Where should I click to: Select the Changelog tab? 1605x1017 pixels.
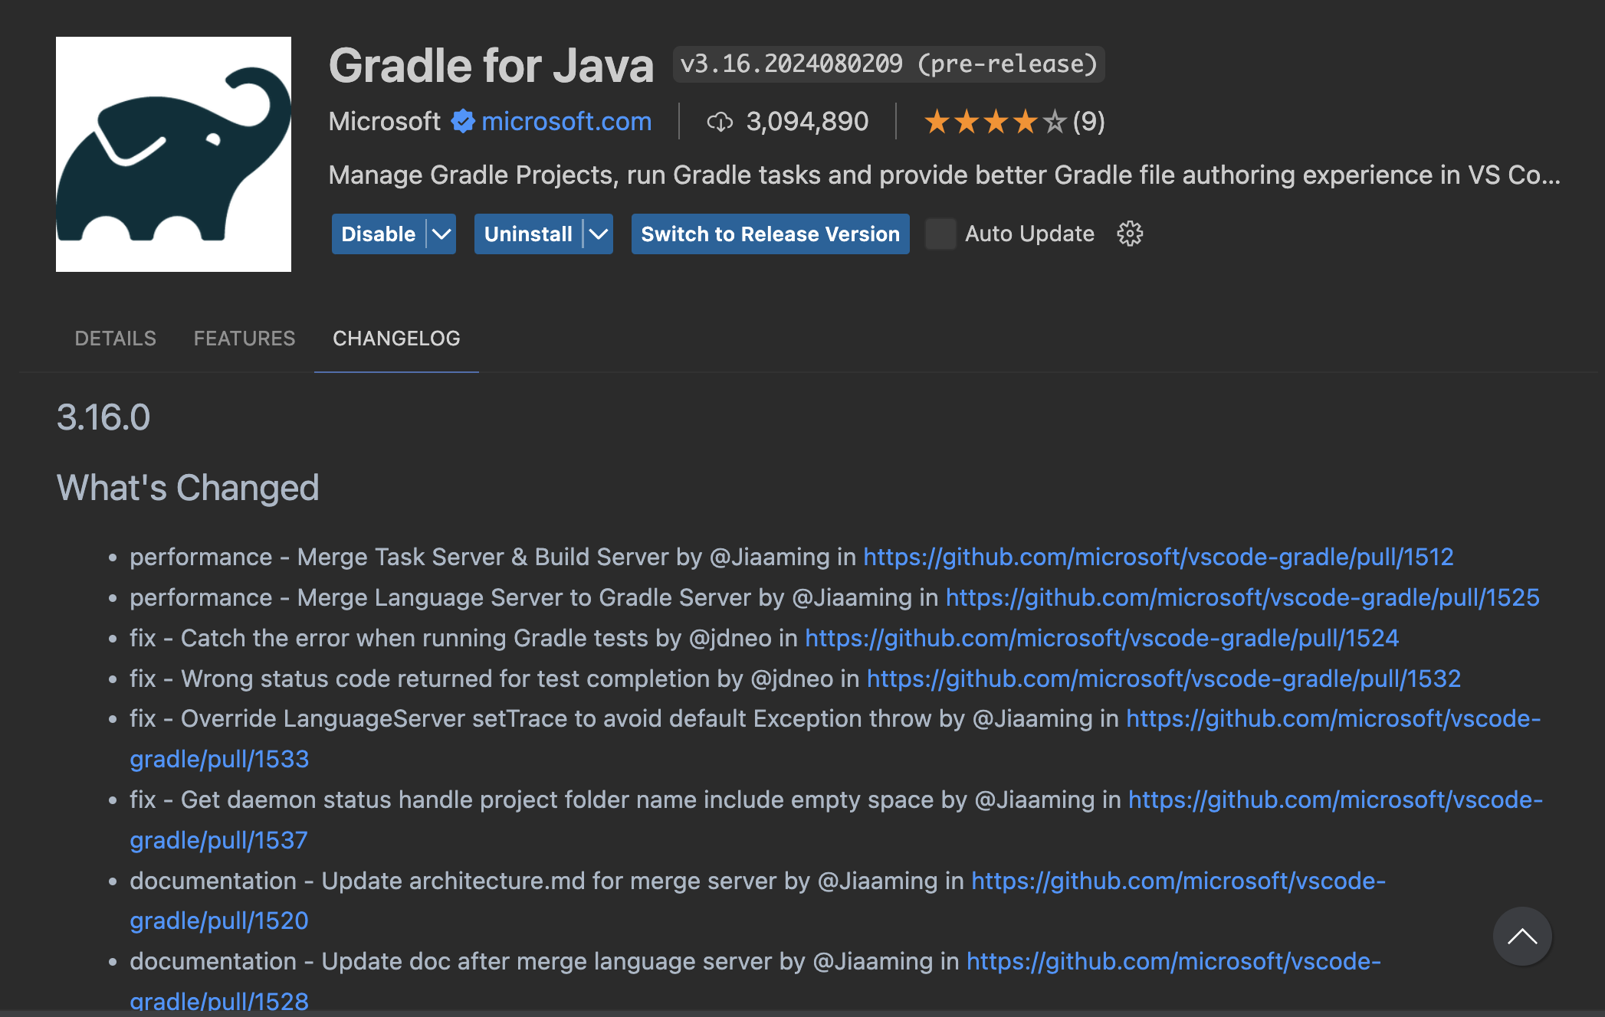pos(396,338)
